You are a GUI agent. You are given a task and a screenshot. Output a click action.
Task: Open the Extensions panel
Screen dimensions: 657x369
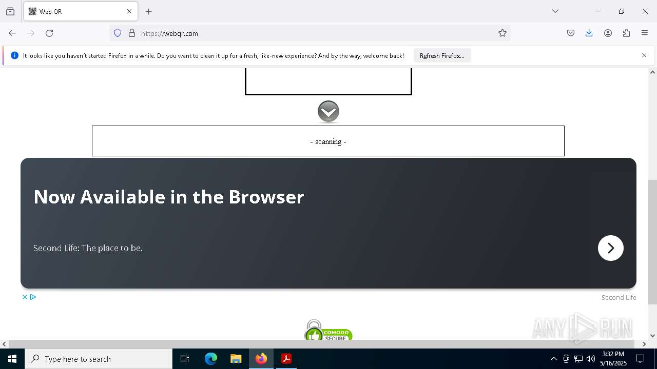click(x=626, y=33)
